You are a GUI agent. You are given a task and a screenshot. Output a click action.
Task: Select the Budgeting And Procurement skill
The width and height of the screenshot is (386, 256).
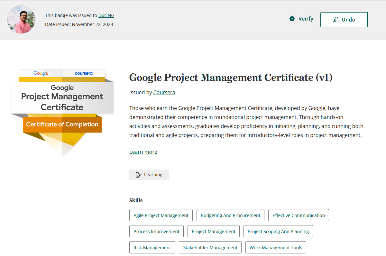[230, 215]
